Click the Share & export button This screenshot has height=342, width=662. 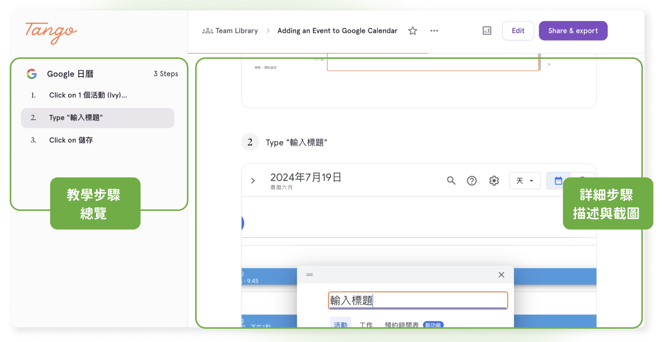pyautogui.click(x=573, y=31)
